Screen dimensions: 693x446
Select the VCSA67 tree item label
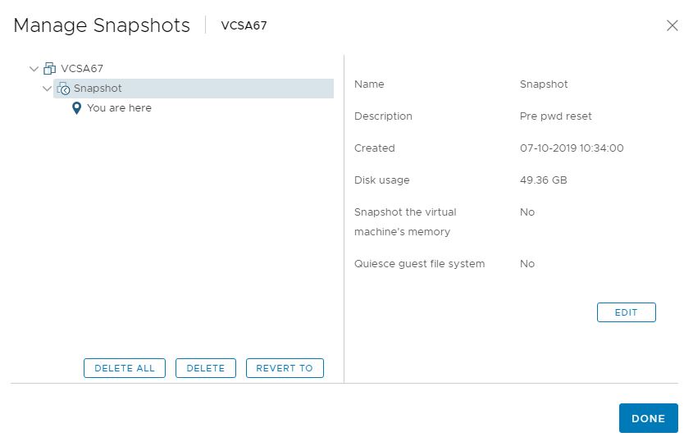coord(82,69)
